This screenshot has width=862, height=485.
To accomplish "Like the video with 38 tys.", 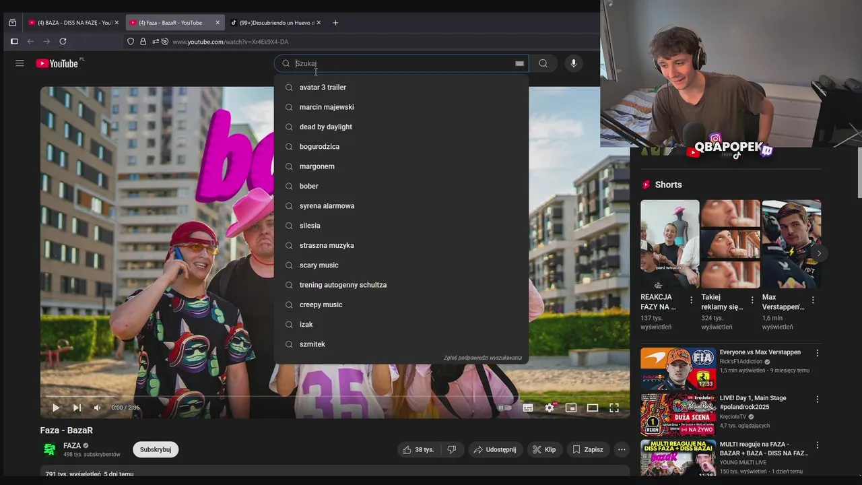I will click(x=418, y=449).
